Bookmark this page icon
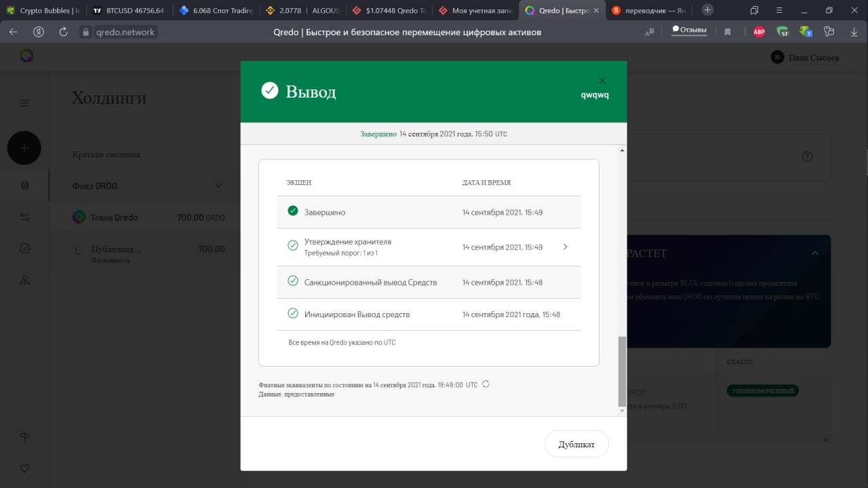 coord(728,32)
